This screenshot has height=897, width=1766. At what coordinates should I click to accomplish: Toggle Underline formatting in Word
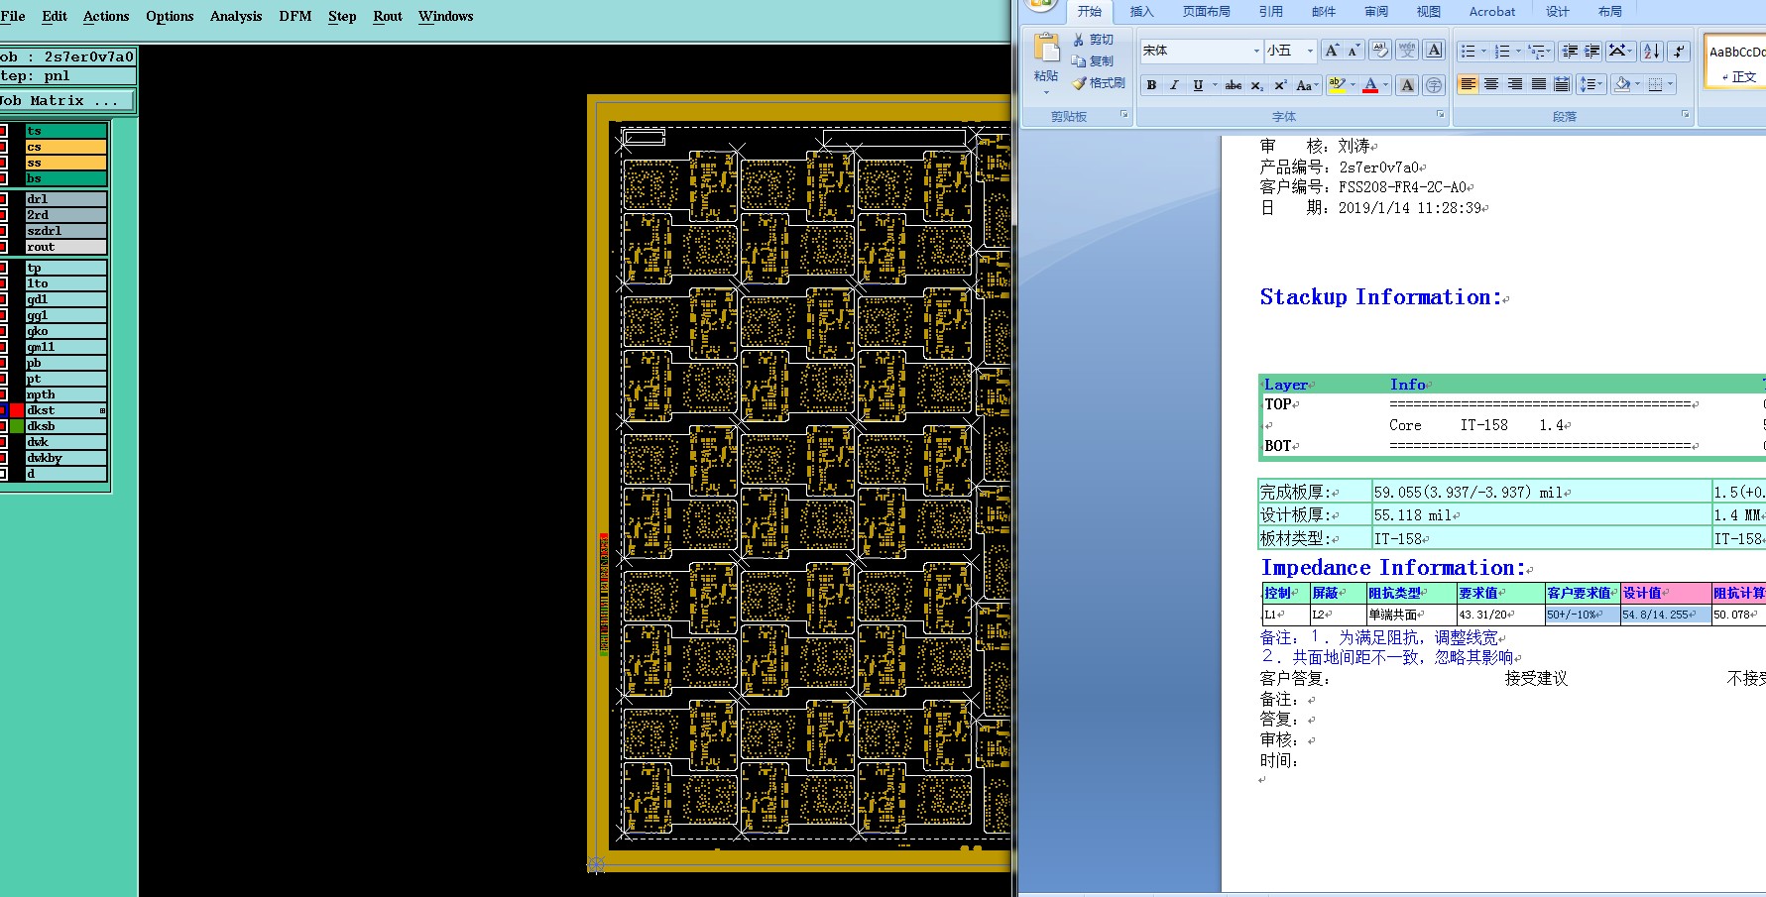(x=1198, y=85)
